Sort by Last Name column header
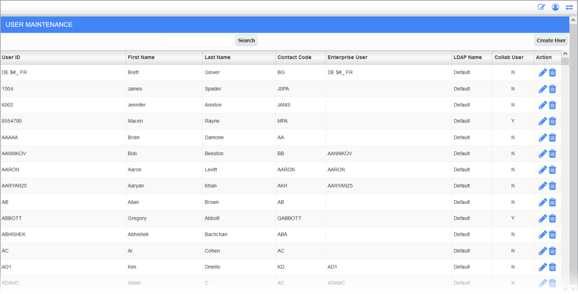 pyautogui.click(x=217, y=57)
